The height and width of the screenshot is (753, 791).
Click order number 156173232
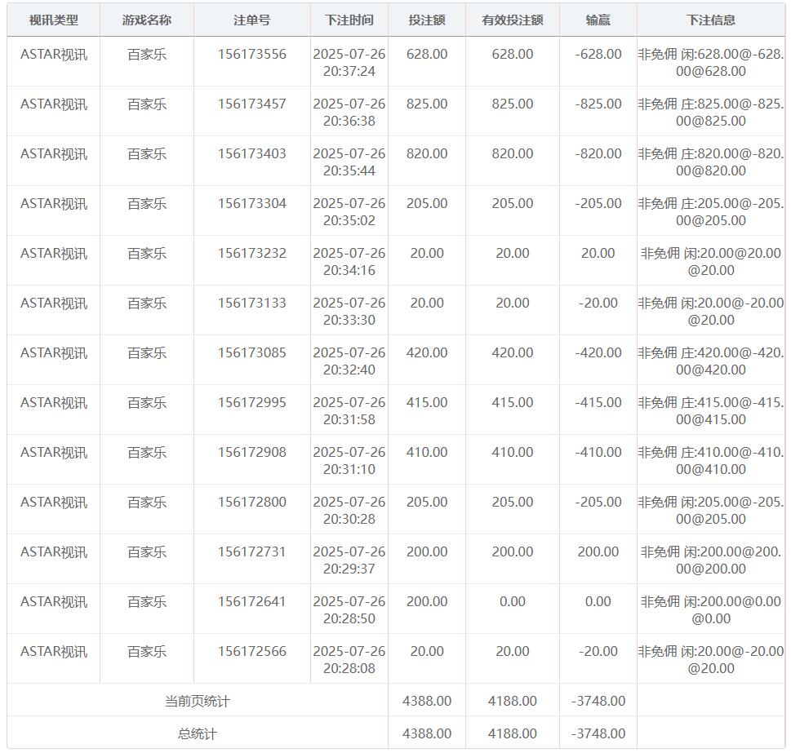point(251,253)
